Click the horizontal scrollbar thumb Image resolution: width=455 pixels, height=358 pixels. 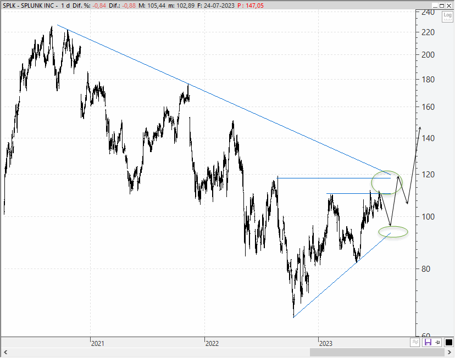377,353
